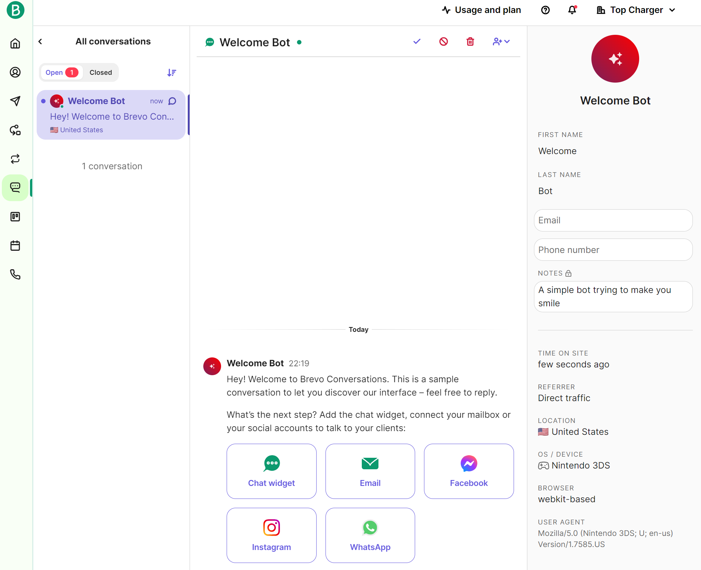Choose the Facebook channel card
This screenshot has height=570, width=701.
pyautogui.click(x=469, y=471)
